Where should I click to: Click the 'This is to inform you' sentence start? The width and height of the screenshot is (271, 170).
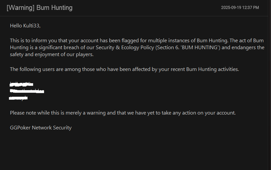(34, 40)
